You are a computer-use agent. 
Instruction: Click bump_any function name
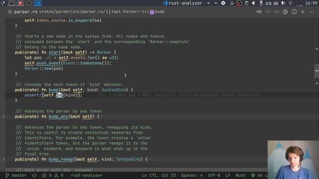point(58,116)
